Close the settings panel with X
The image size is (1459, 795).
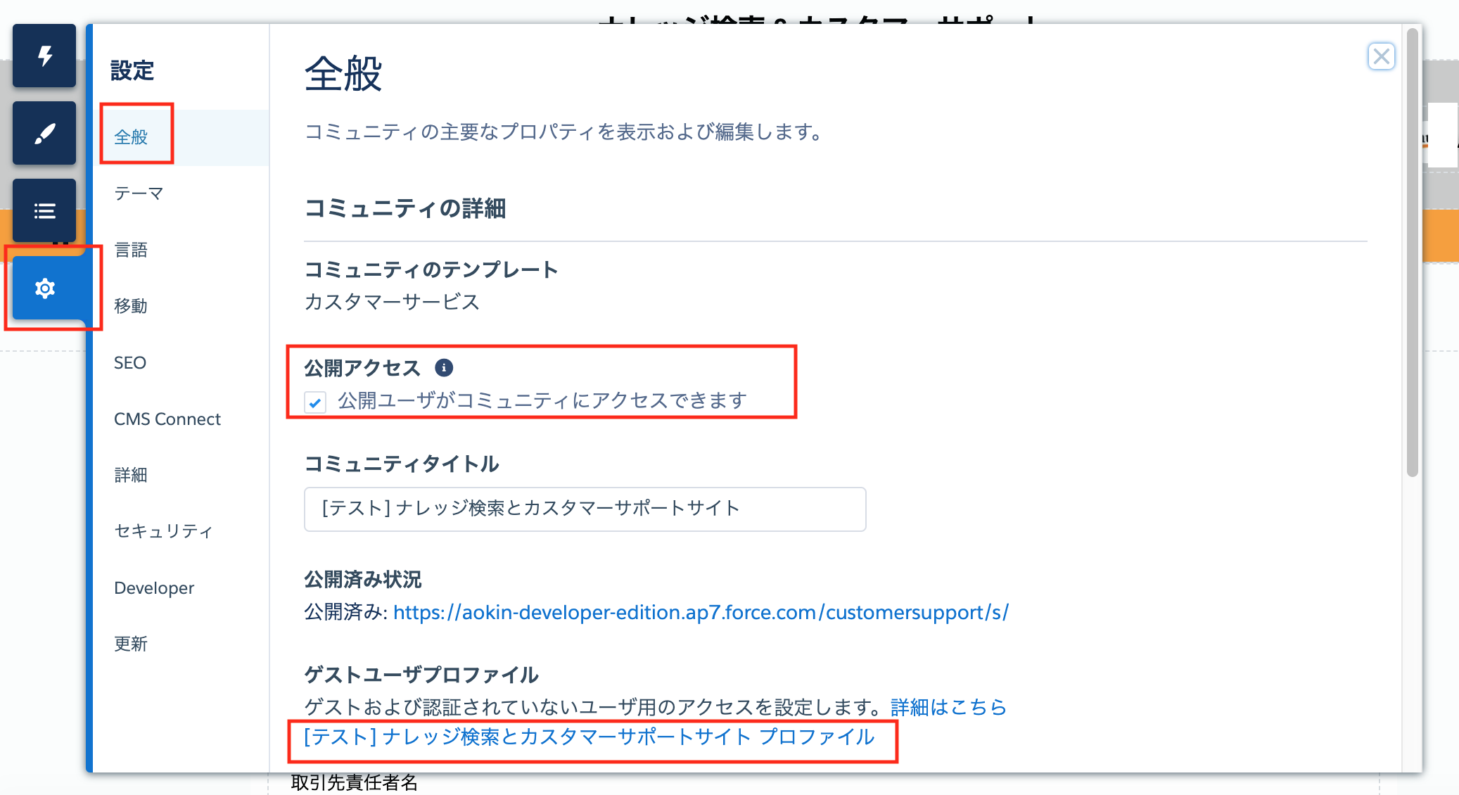point(1381,56)
